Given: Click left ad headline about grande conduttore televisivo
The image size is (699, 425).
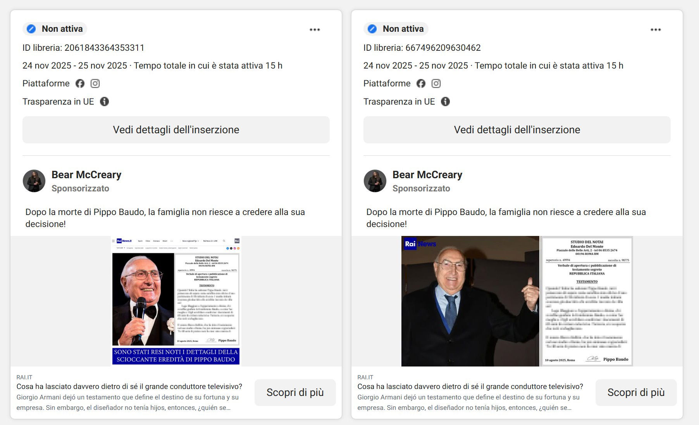Looking at the screenshot, I should (129, 386).
